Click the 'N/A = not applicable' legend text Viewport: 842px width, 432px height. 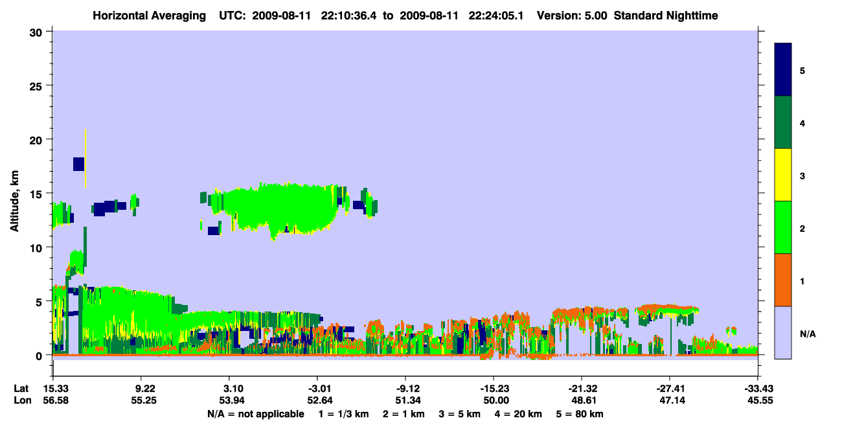click(x=255, y=414)
